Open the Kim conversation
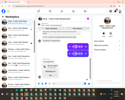Screen dimensions: 125x100 pos(17,64)
